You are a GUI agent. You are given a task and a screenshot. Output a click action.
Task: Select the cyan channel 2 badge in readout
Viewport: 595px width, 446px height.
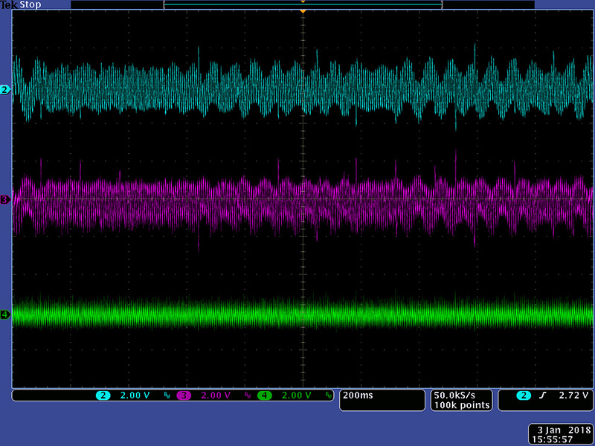[103, 395]
